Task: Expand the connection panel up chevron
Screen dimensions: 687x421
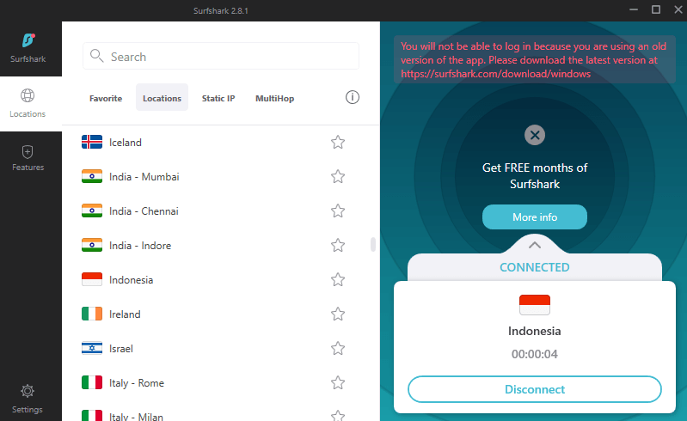Action: click(x=535, y=245)
